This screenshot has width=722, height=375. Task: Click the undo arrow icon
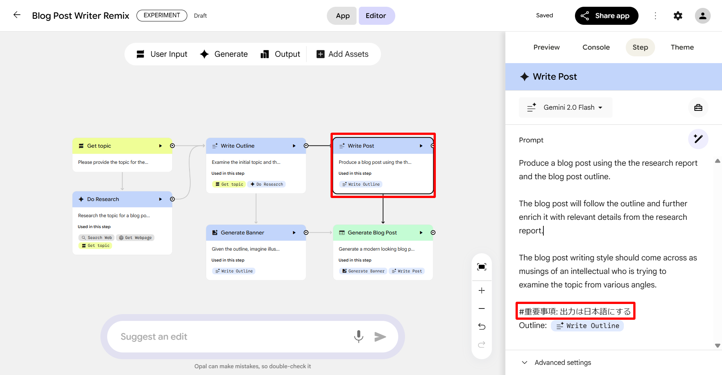click(x=481, y=326)
